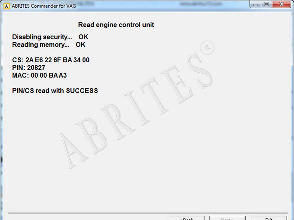Image resolution: width=294 pixels, height=220 pixels.
Task: Maximize the ABRITES Commander window
Action: [x=266, y=4]
